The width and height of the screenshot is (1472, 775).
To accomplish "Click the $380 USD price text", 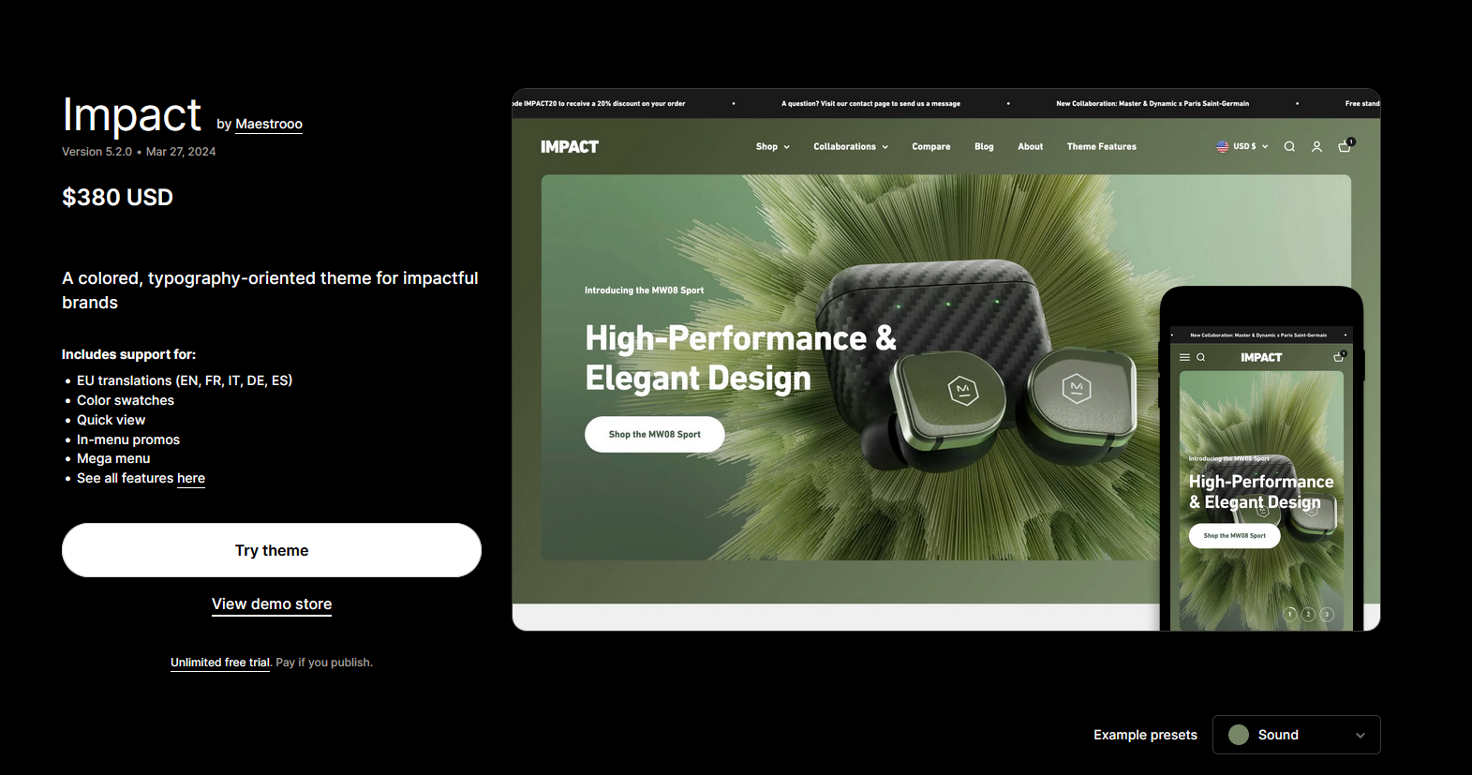I will pos(117,197).
